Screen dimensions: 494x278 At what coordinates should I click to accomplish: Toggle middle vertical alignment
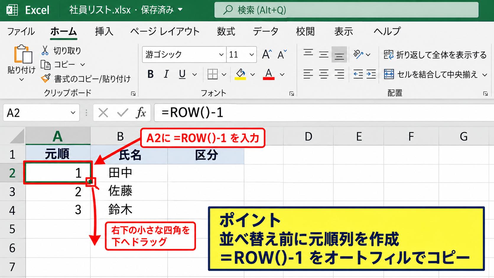(x=324, y=54)
